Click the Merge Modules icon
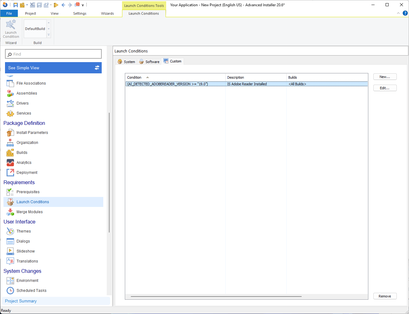The width and height of the screenshot is (409, 314). pyautogui.click(x=10, y=212)
